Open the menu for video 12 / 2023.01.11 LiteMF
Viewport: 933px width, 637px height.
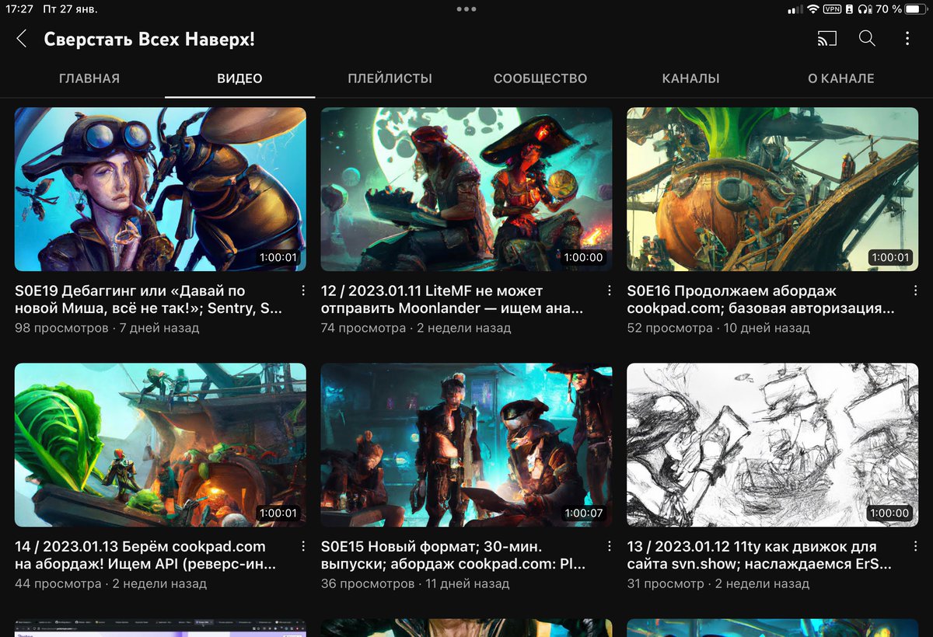pyautogui.click(x=609, y=291)
